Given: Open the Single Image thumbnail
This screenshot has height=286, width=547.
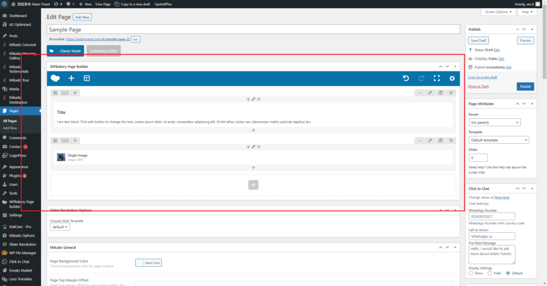Looking at the screenshot, I should pos(61,157).
